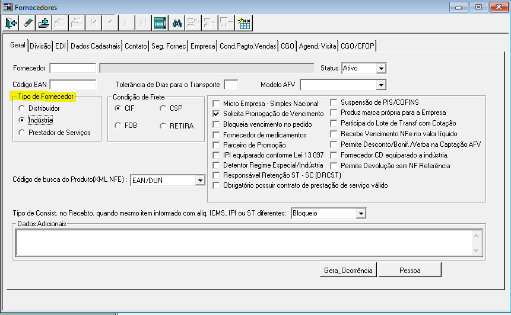Image resolution: width=511 pixels, height=315 pixels.
Task: Open the EDI tab
Action: click(61, 46)
